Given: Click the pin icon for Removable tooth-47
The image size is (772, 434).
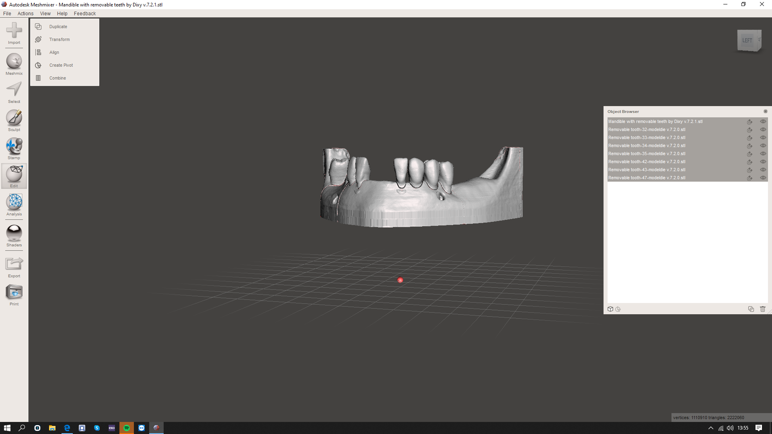Looking at the screenshot, I should click(750, 178).
